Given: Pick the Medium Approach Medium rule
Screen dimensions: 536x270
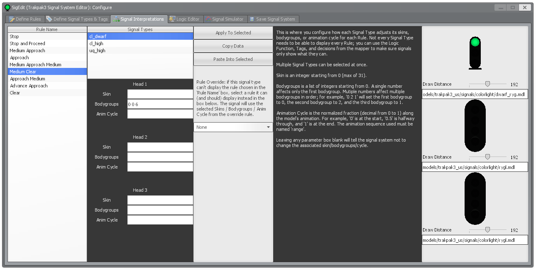Looking at the screenshot, I should tap(47, 65).
